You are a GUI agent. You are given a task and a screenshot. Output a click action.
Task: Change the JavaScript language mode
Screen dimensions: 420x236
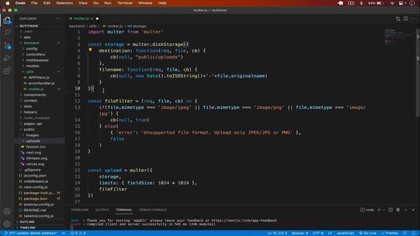(345, 233)
